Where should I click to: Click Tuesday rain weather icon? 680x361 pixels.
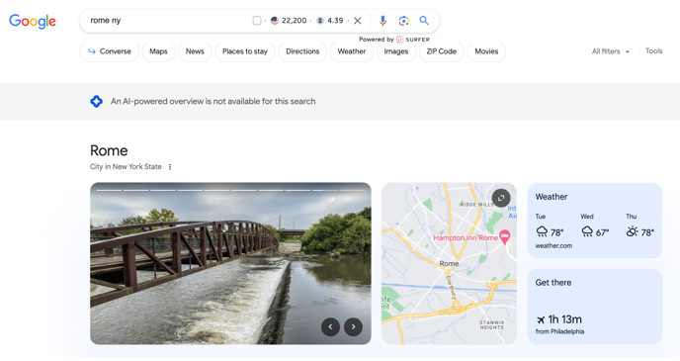[542, 231]
